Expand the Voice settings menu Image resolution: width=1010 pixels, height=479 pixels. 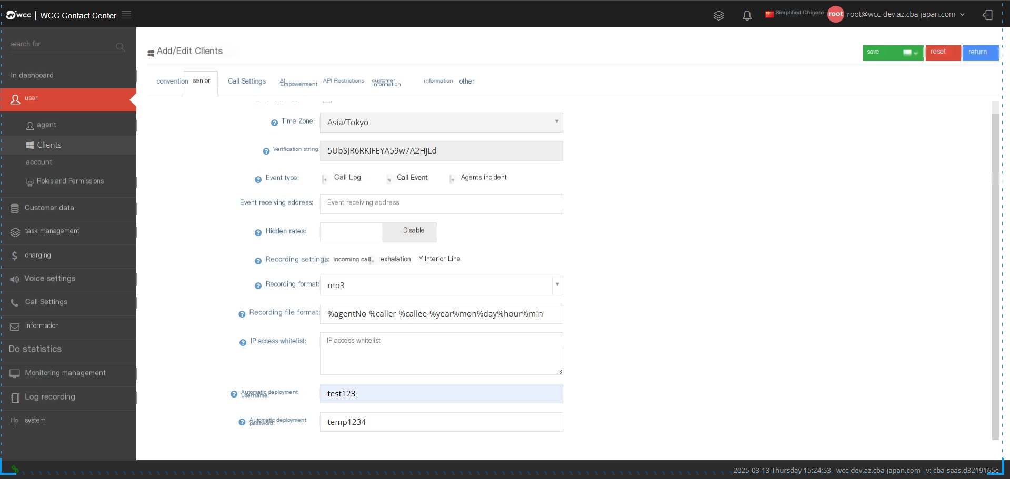coord(68,279)
